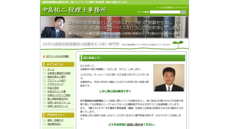
Task: Go to ホーム in main menu
Action: [51, 69]
